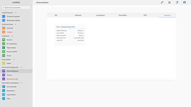Open Sensors calibration icon
The height and width of the screenshot is (107, 191).
coord(4,40)
